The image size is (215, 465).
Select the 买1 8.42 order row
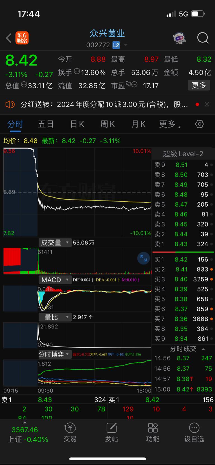pyautogui.click(x=183, y=259)
